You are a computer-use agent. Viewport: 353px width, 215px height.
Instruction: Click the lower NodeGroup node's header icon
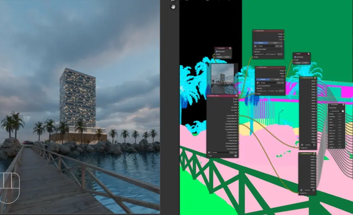(x=314, y=154)
